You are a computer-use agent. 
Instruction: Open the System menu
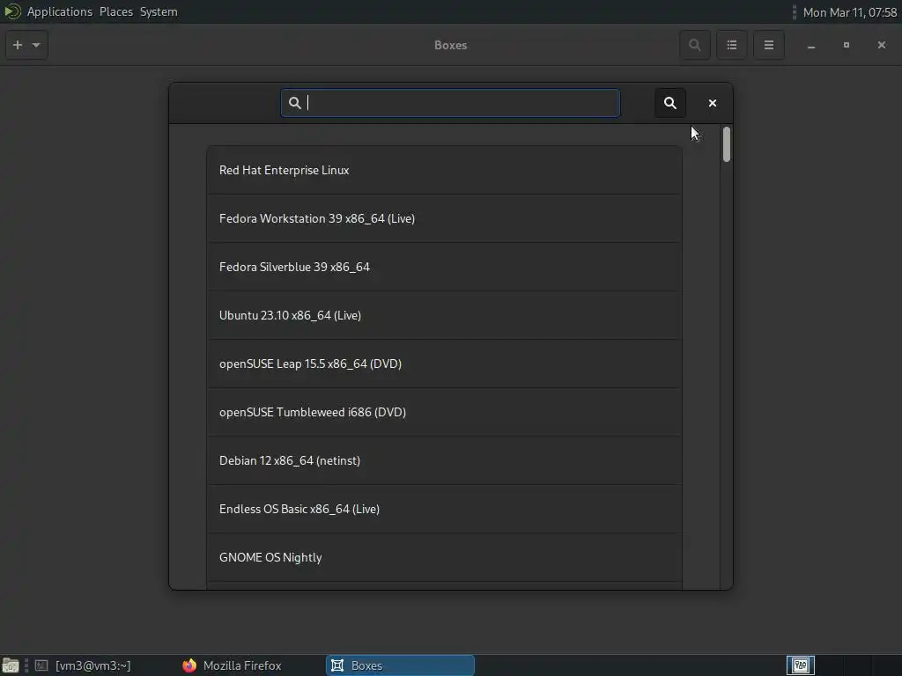click(159, 11)
